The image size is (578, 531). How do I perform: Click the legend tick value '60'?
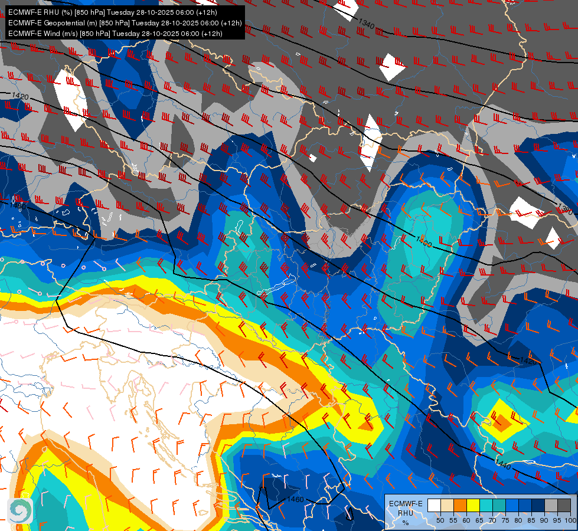466,520
